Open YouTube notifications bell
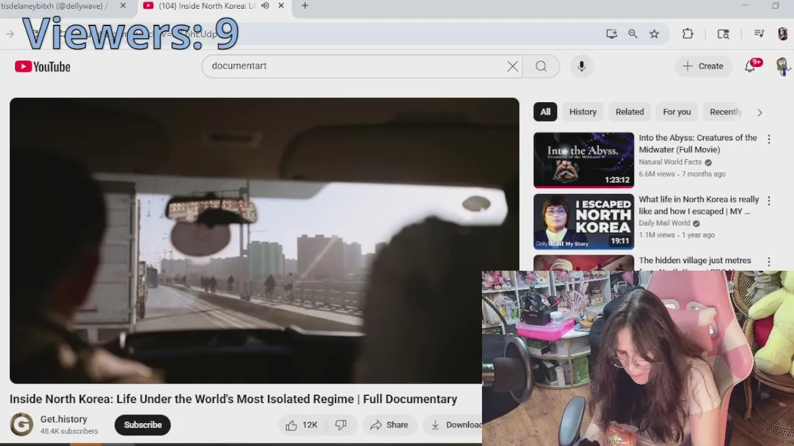The height and width of the screenshot is (446, 794). [750, 66]
